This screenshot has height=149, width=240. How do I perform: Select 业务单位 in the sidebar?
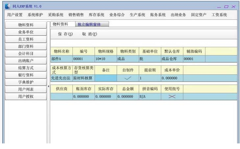coord(26,32)
